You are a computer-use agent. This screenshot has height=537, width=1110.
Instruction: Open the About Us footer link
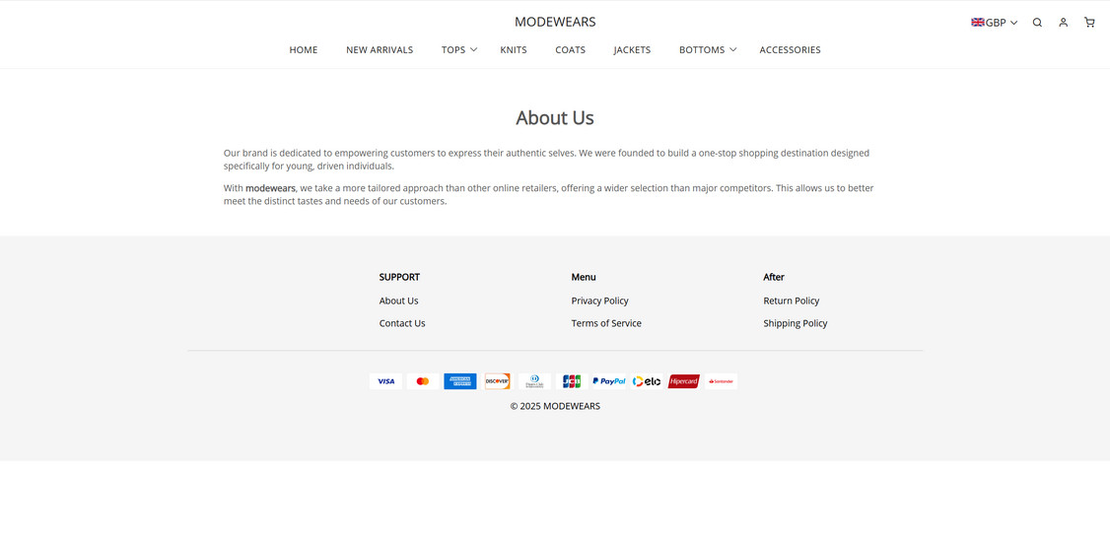(x=398, y=301)
